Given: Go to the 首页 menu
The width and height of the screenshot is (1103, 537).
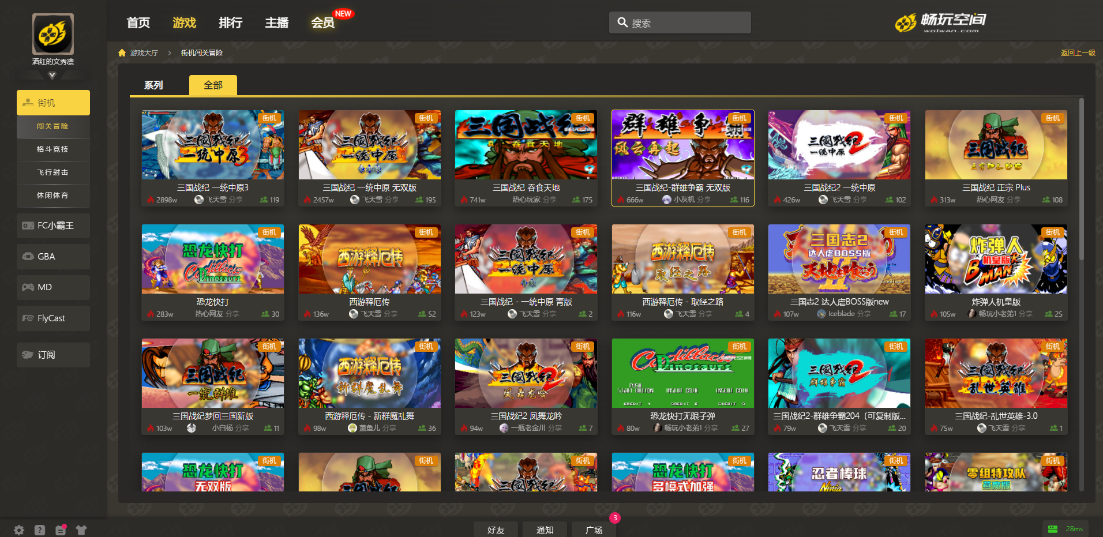Looking at the screenshot, I should (x=138, y=23).
